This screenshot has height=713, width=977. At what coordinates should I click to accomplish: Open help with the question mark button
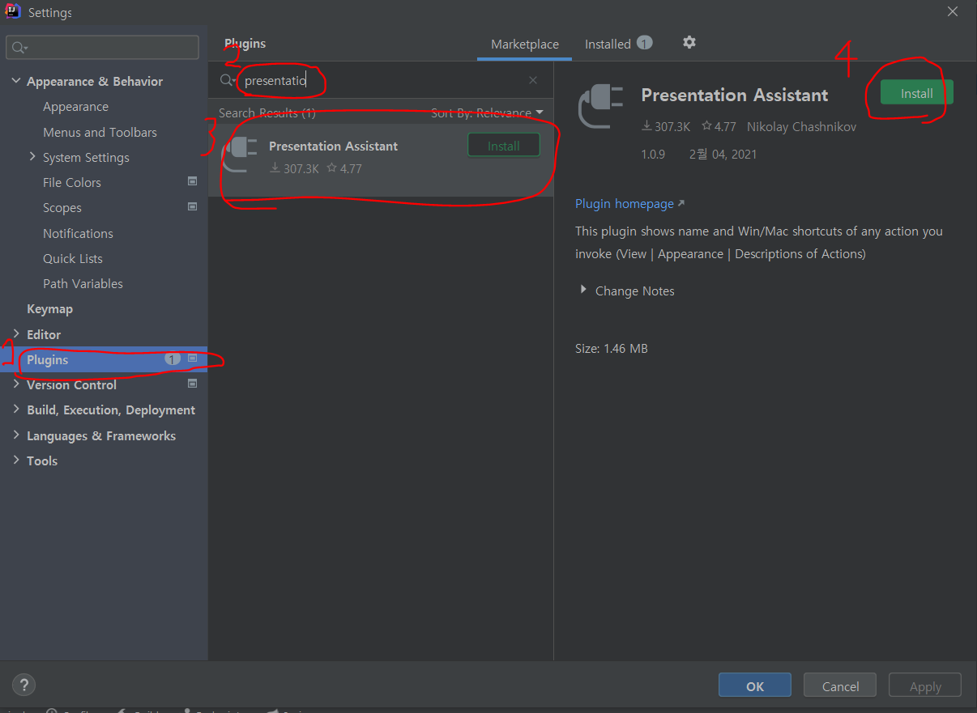click(23, 685)
